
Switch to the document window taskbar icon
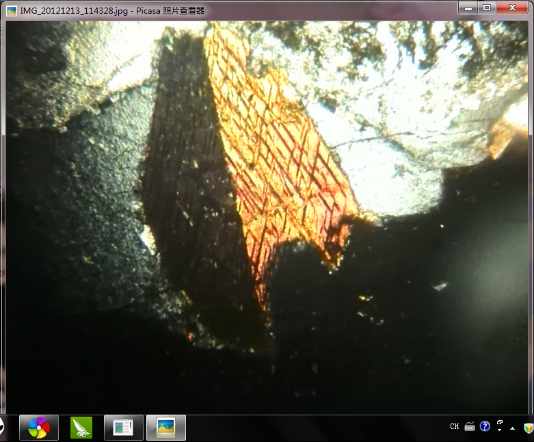(123, 428)
